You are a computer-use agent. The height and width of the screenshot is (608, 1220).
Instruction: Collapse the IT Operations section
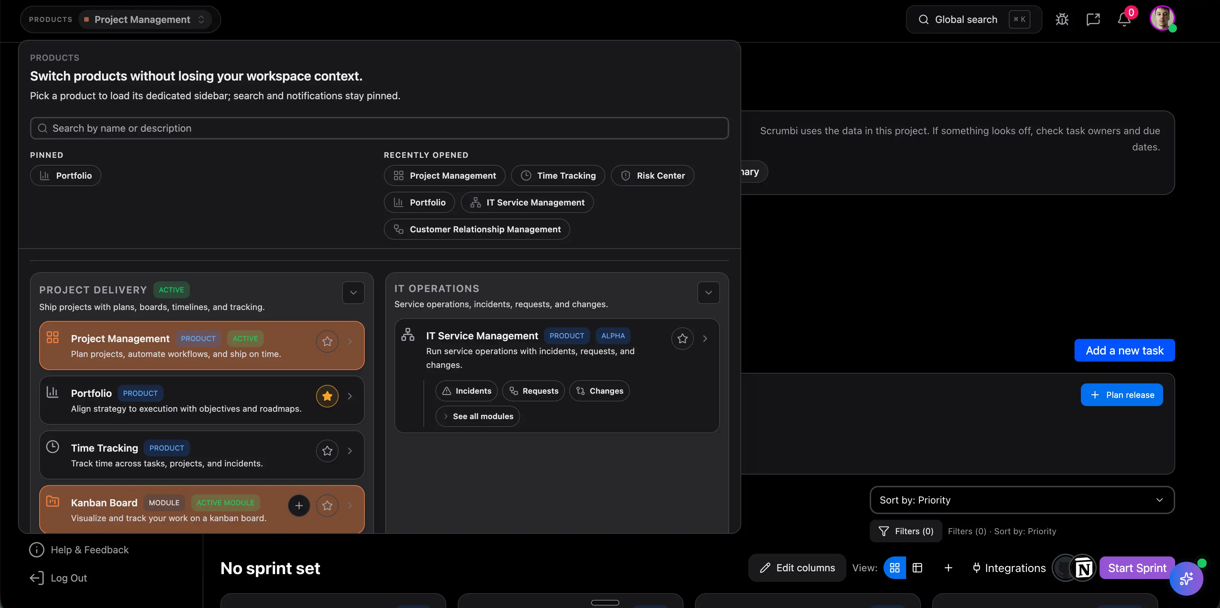tap(708, 293)
